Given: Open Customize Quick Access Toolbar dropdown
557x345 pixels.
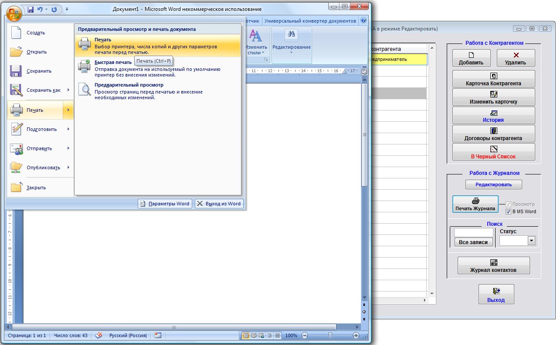Looking at the screenshot, I should 67,9.
